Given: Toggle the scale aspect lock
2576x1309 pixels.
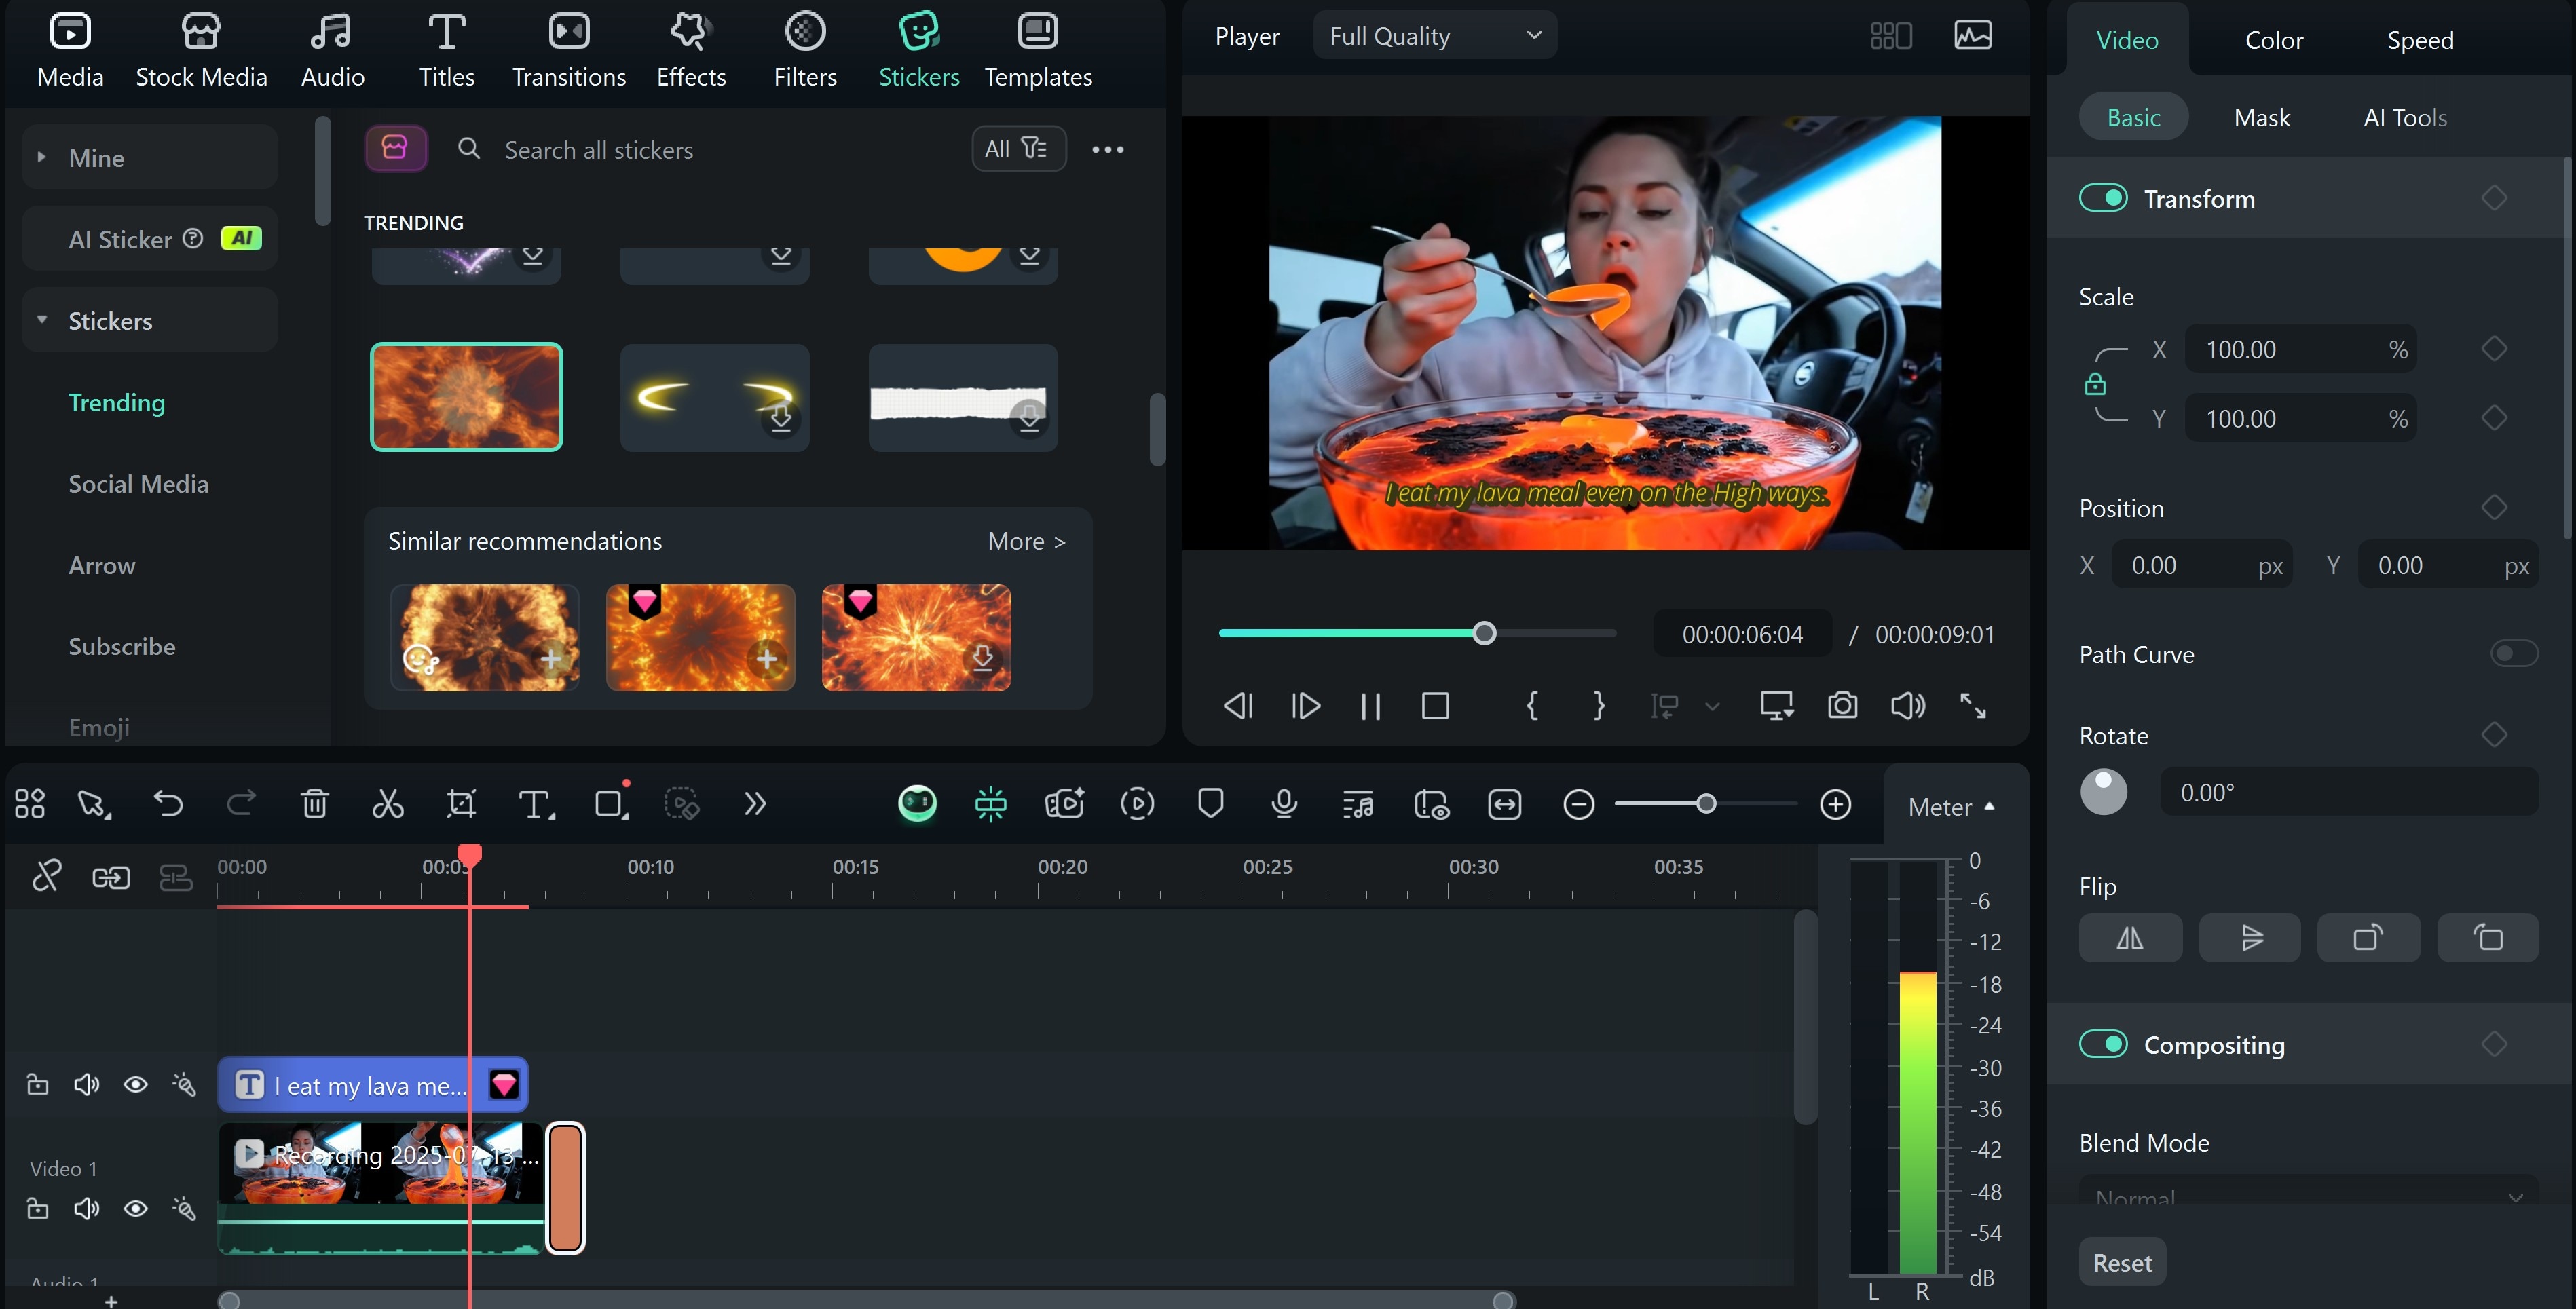Looking at the screenshot, I should [x=2095, y=384].
